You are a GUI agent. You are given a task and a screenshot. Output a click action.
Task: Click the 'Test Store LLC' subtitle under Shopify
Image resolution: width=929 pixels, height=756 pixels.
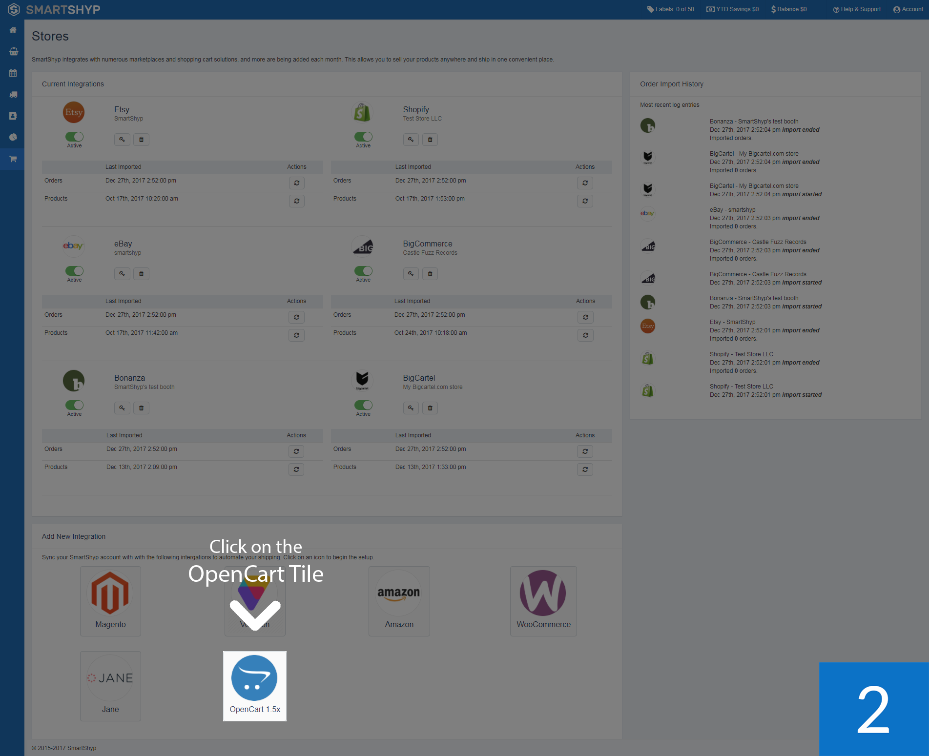(422, 119)
